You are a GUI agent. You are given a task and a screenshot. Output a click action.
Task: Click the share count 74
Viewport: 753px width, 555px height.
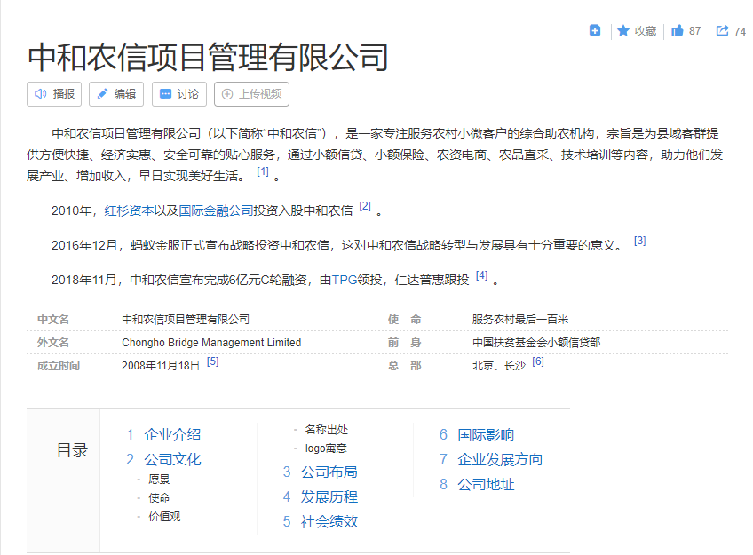pos(740,32)
